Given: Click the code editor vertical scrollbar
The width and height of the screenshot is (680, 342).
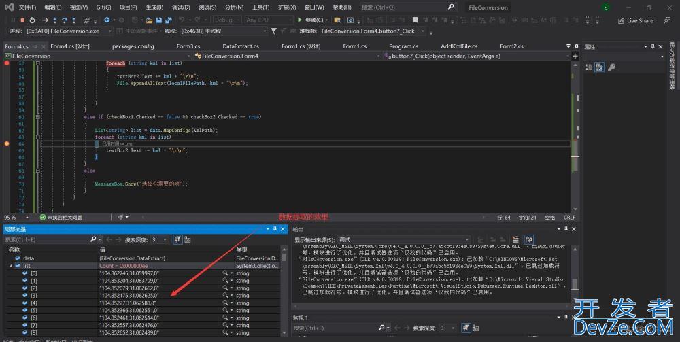Looking at the screenshot, I should click(575, 135).
